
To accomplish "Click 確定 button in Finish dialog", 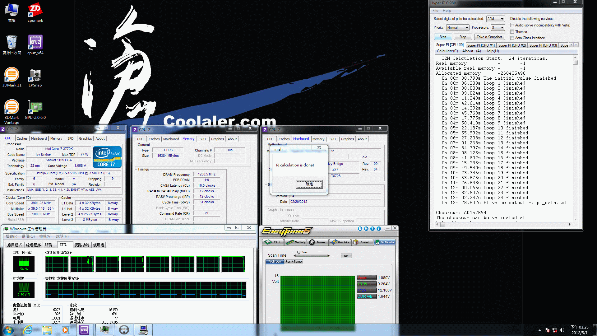I will 309,184.
